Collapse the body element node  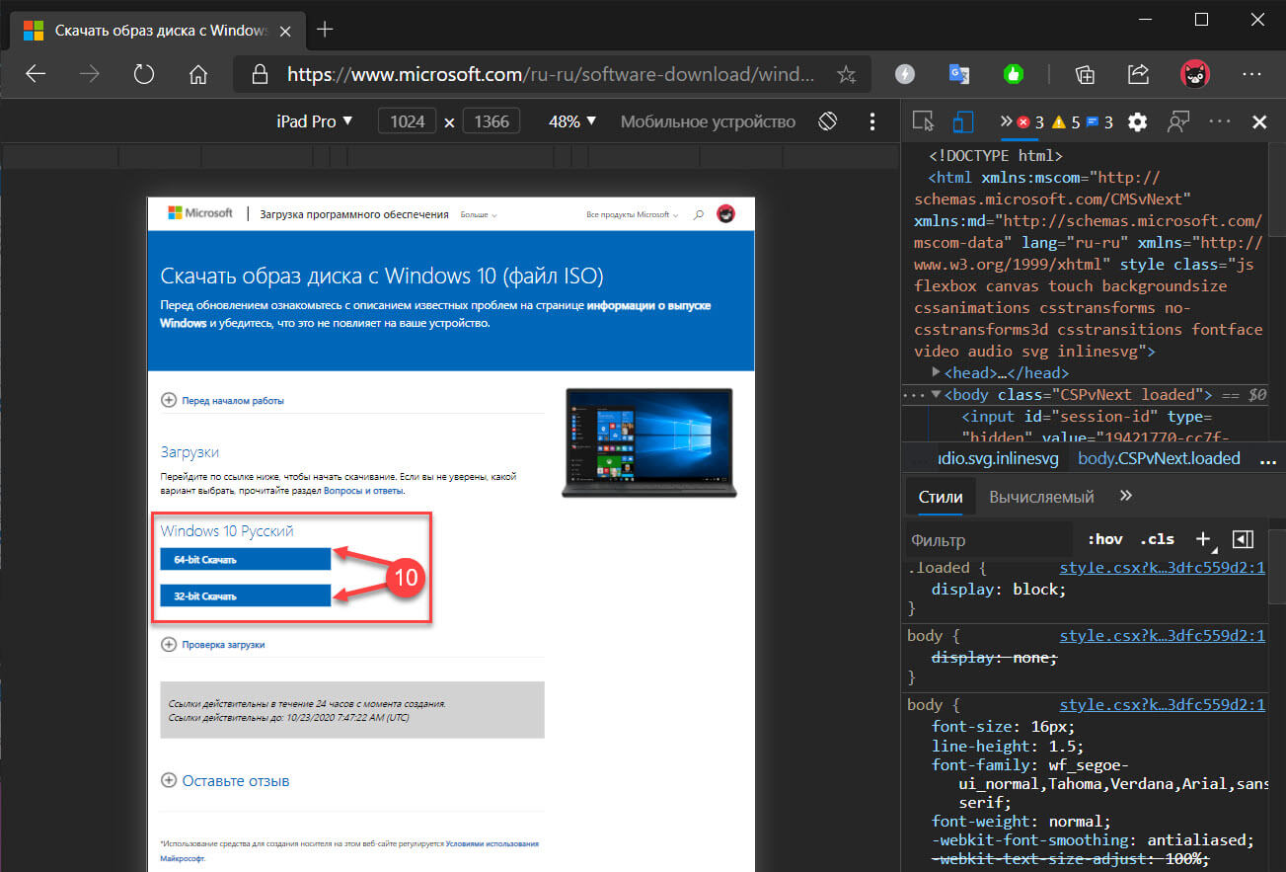pos(936,395)
